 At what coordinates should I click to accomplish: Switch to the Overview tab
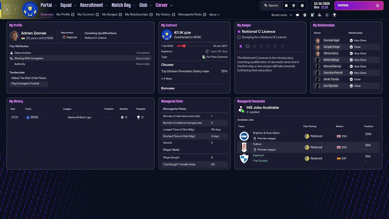point(47,15)
